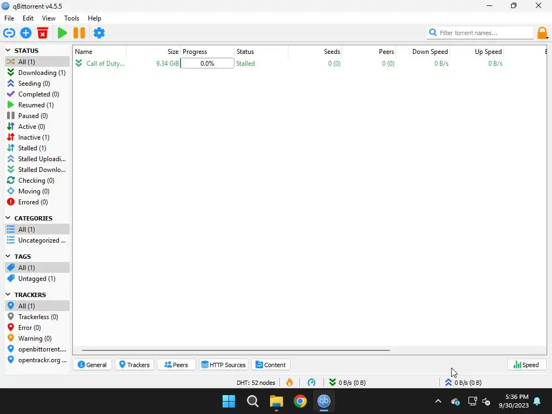The image size is (552, 414).
Task: Click the download speed status bar indicator
Action: (x=347, y=383)
